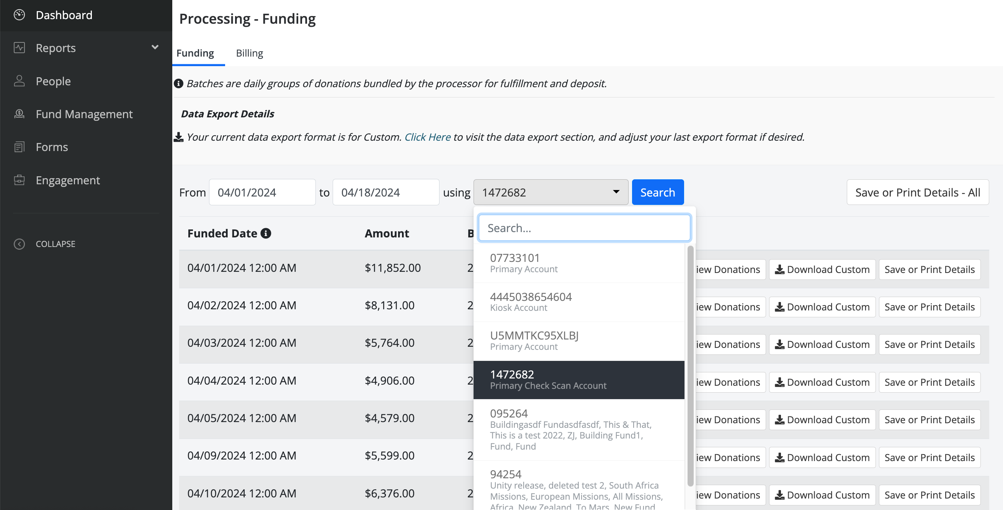Image resolution: width=1003 pixels, height=510 pixels.
Task: Click the Fund Management icon in sidebar
Action: (19, 114)
